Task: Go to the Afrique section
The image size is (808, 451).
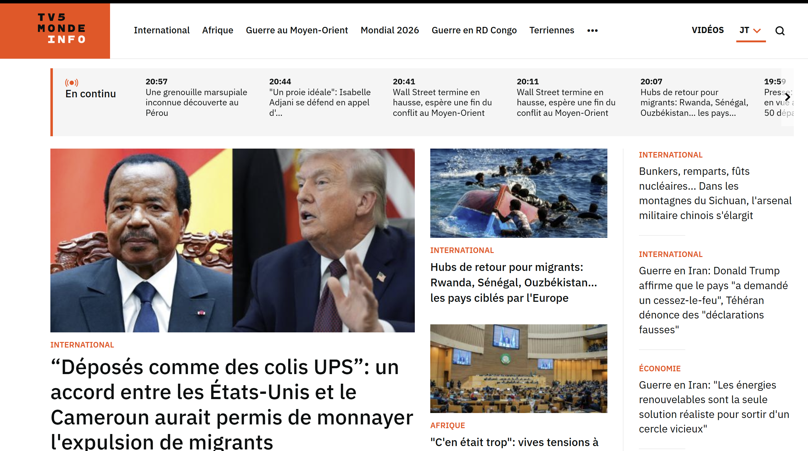Action: click(218, 30)
